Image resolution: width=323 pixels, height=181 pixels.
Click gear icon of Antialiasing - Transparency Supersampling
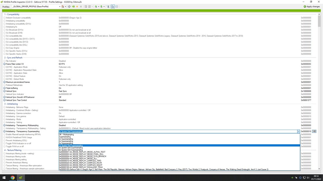[4, 131]
